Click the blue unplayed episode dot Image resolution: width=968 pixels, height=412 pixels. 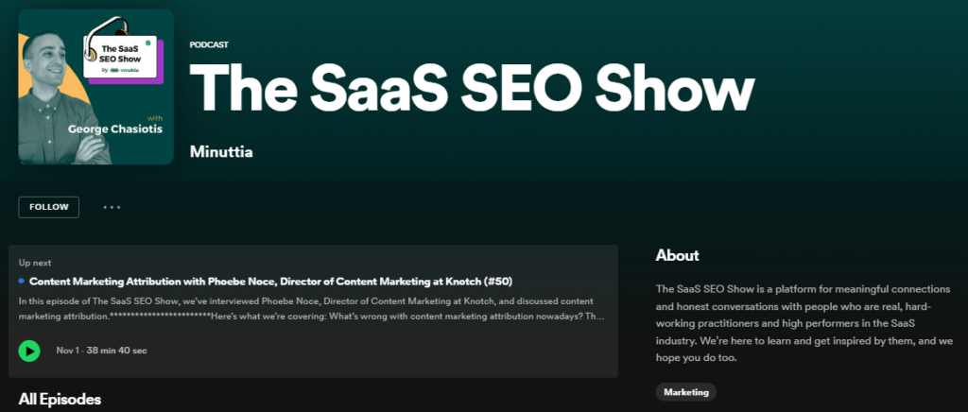coord(22,281)
